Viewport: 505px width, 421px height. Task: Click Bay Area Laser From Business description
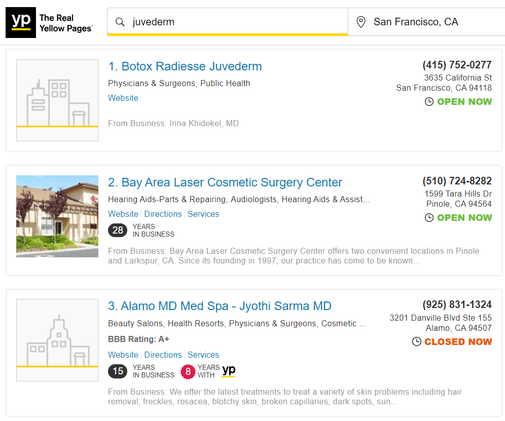coord(294,256)
